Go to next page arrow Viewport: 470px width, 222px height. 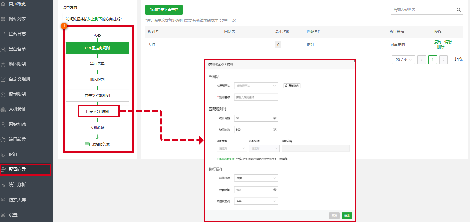[444, 60]
